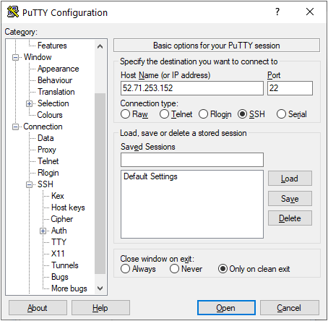Open the Host keys settings panel
Viewport: 328px width, 321px height.
click(x=68, y=207)
